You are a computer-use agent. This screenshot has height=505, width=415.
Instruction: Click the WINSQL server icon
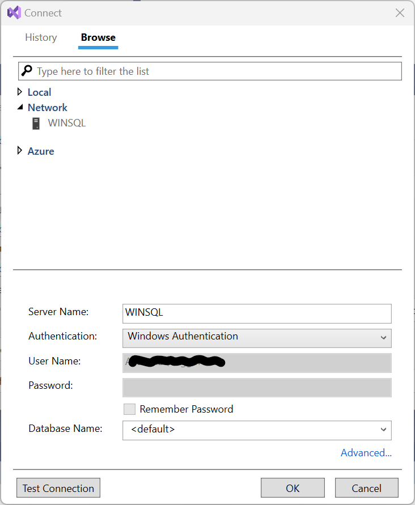click(36, 124)
